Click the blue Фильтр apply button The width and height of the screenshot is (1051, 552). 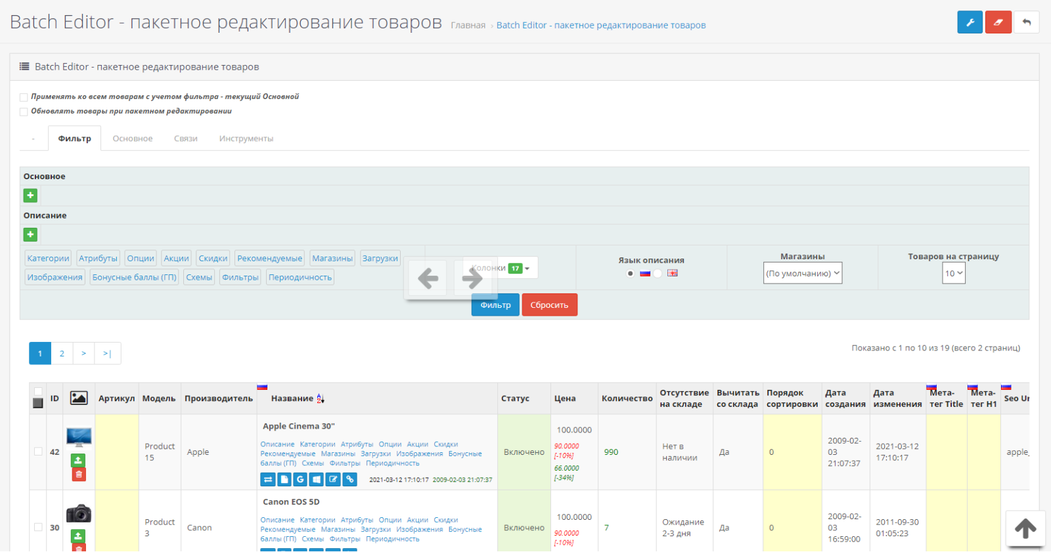[495, 305]
